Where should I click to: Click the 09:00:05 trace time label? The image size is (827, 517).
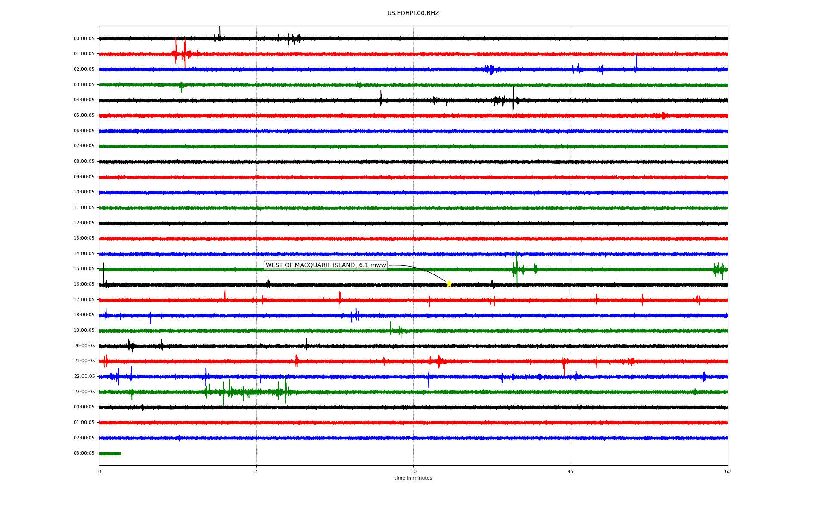[84, 177]
